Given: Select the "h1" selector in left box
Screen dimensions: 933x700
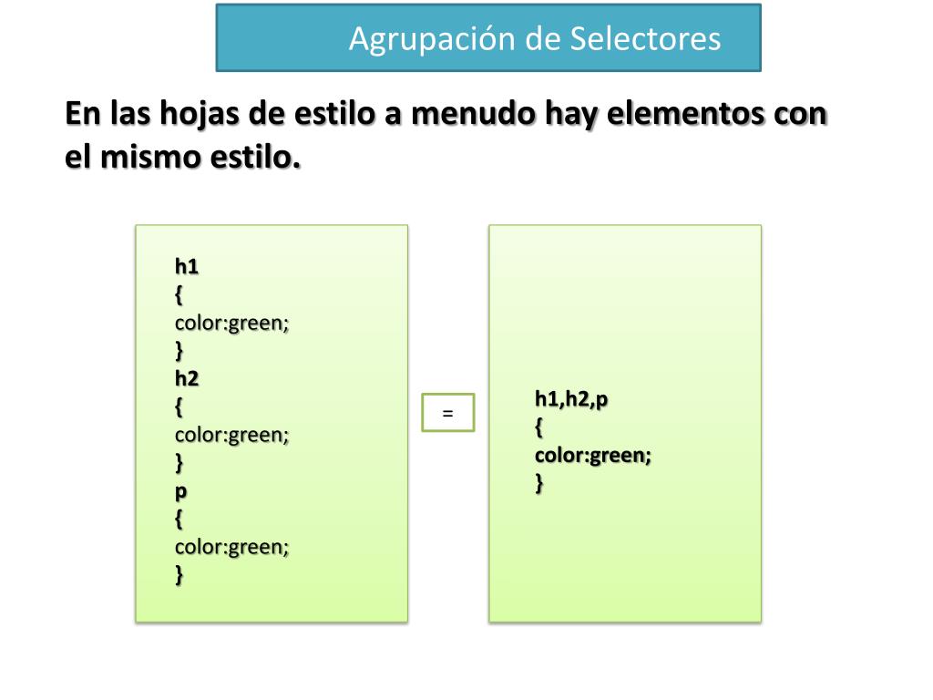Looking at the screenshot, I should tap(187, 267).
